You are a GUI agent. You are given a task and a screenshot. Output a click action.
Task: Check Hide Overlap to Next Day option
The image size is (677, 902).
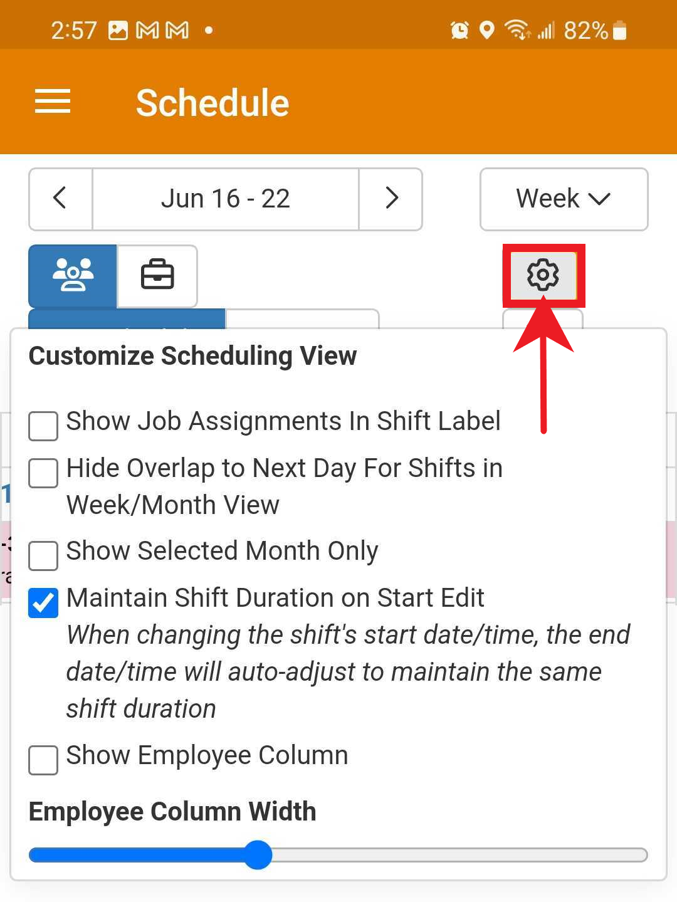click(43, 474)
